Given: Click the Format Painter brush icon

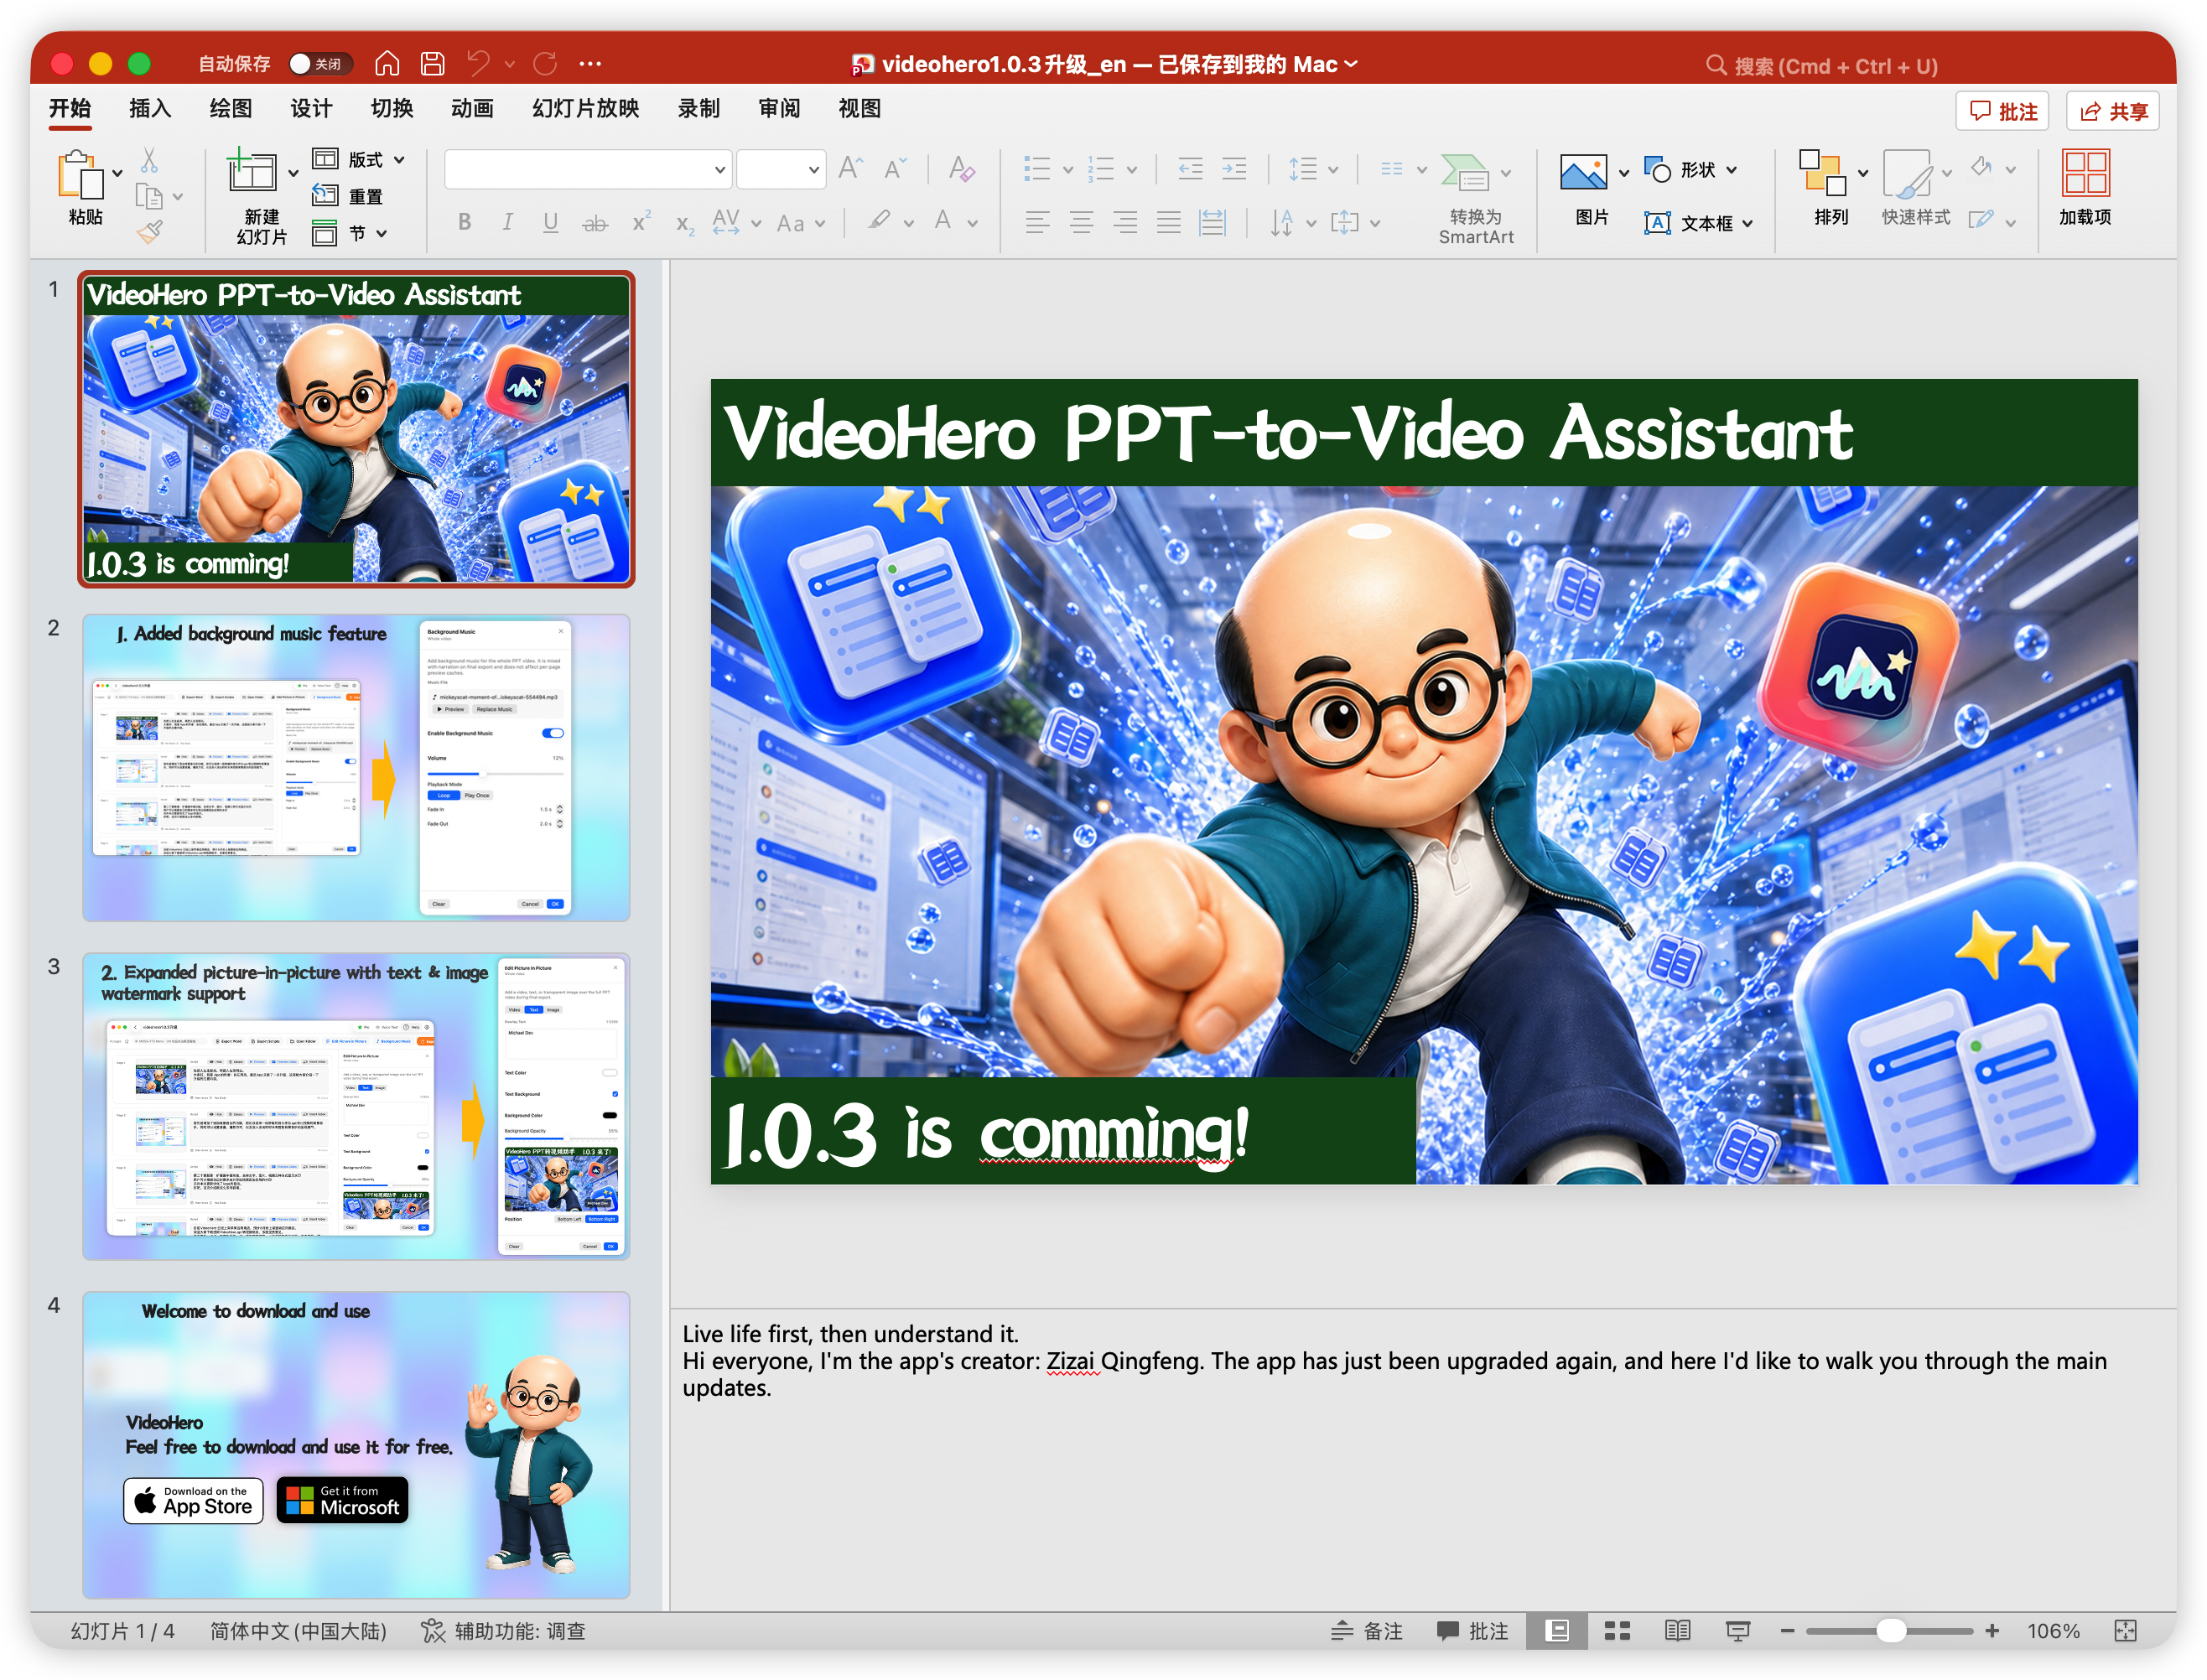Looking at the screenshot, I should point(150,233).
